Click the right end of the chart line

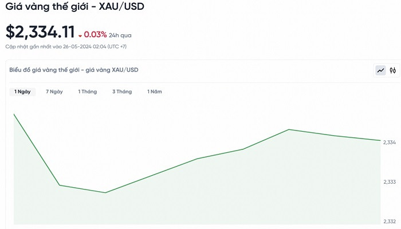[x=380, y=140]
